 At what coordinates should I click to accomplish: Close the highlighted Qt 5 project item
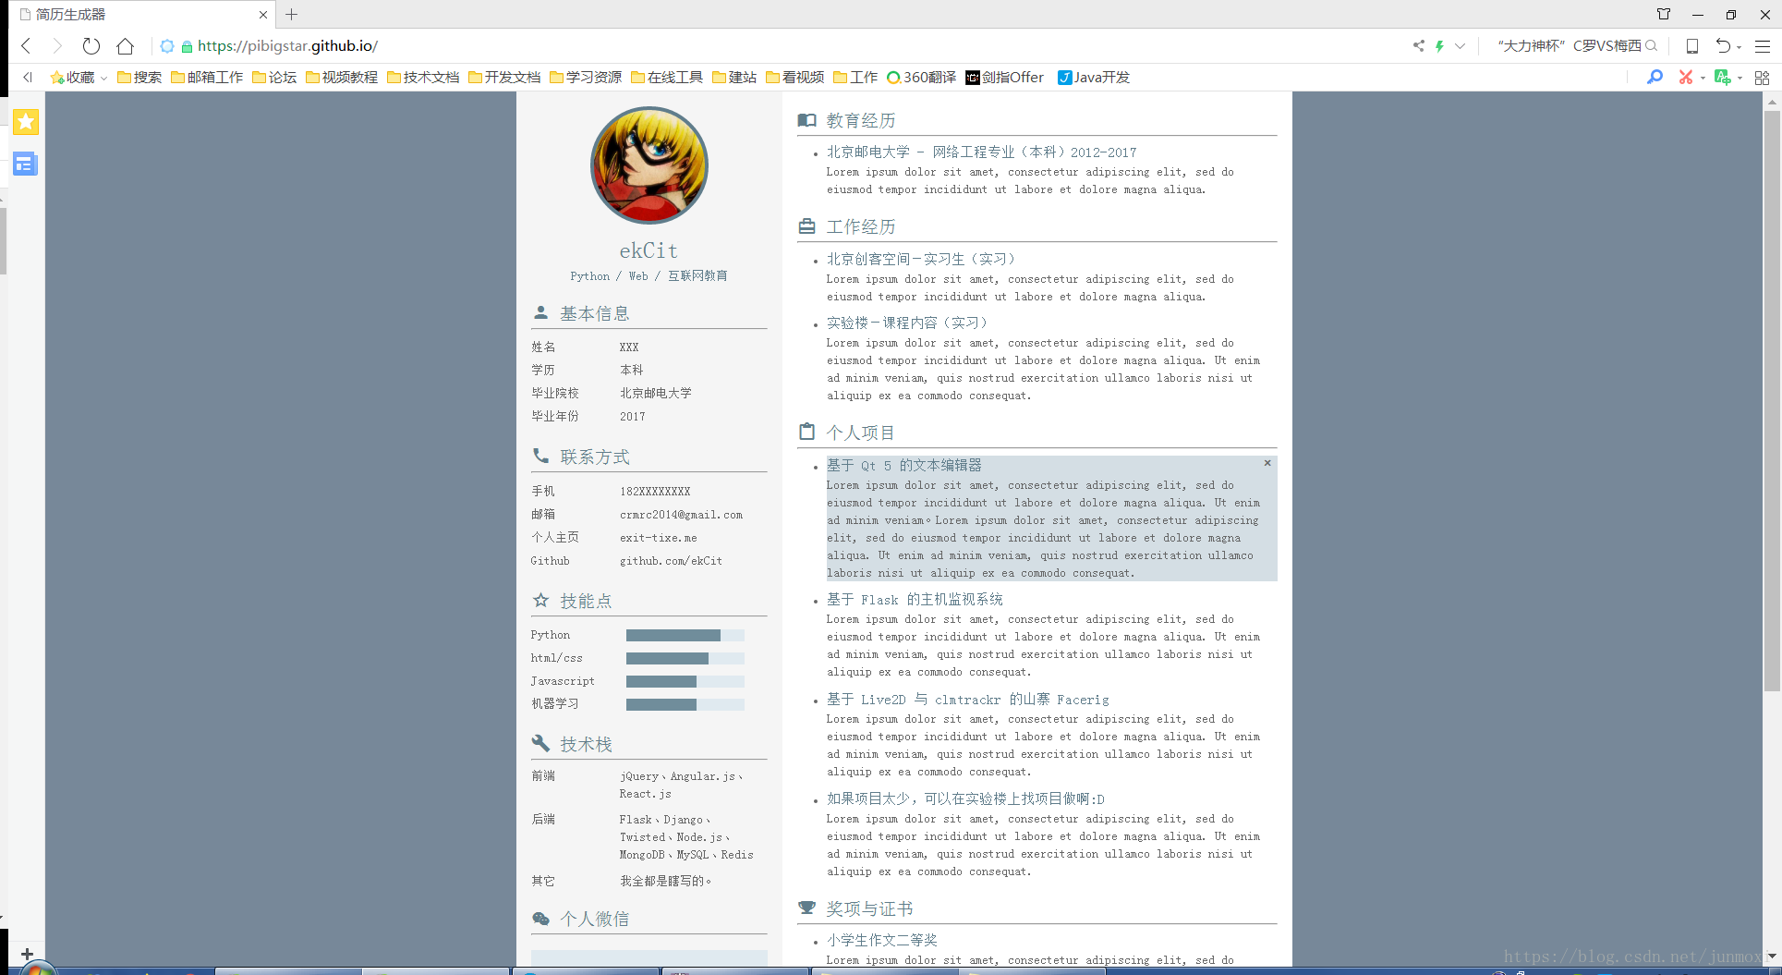tap(1267, 463)
